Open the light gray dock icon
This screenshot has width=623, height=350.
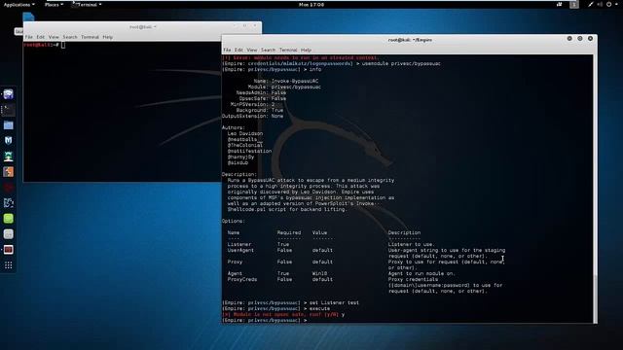(x=9, y=234)
